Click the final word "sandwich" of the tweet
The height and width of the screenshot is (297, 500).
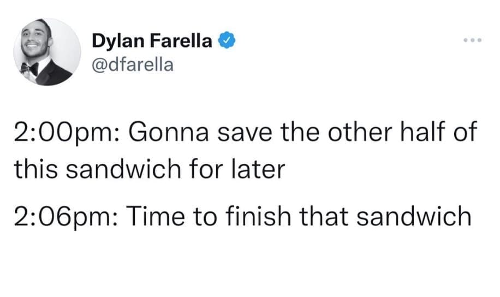click(x=421, y=216)
